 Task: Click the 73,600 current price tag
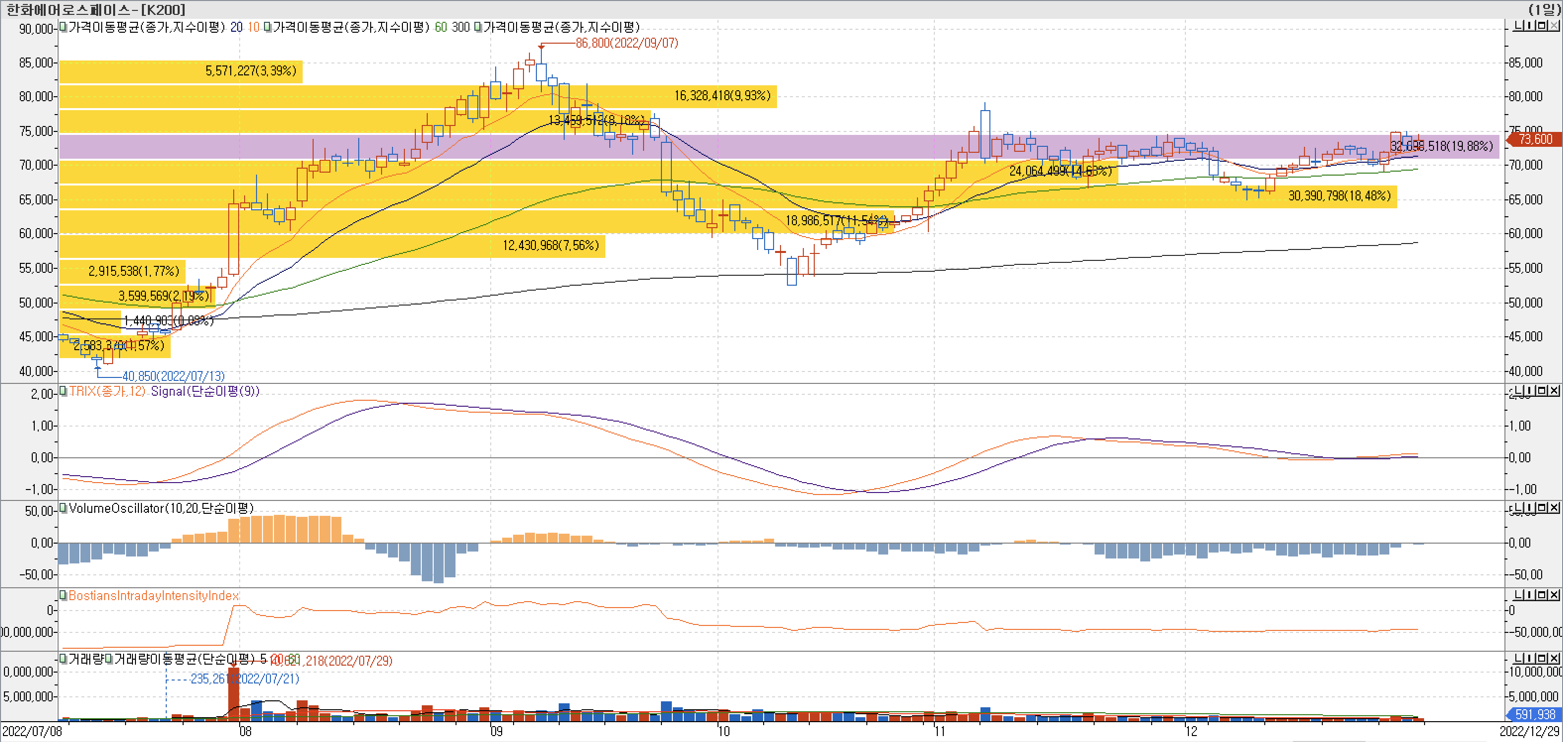click(1536, 139)
